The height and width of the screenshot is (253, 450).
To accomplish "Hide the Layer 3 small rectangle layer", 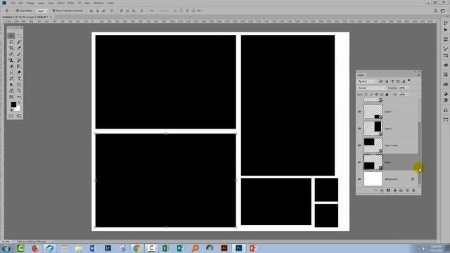I will (x=359, y=111).
